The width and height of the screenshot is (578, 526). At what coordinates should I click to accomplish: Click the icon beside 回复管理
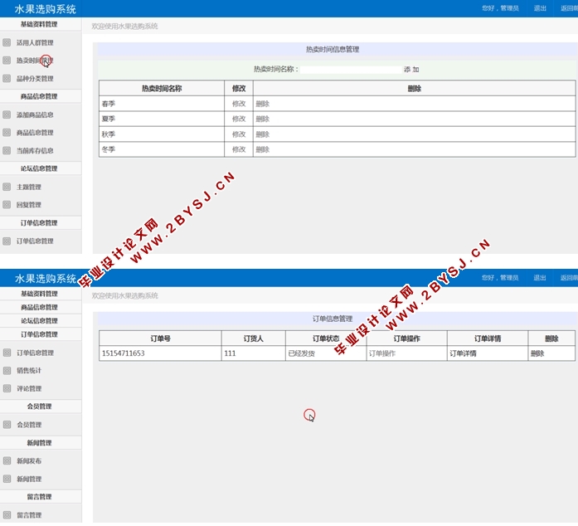7,204
